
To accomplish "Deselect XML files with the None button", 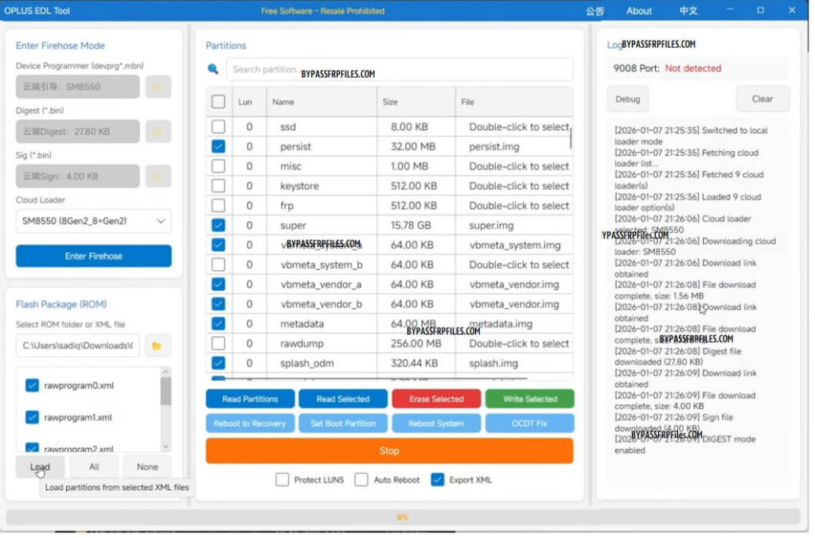I will 147,467.
